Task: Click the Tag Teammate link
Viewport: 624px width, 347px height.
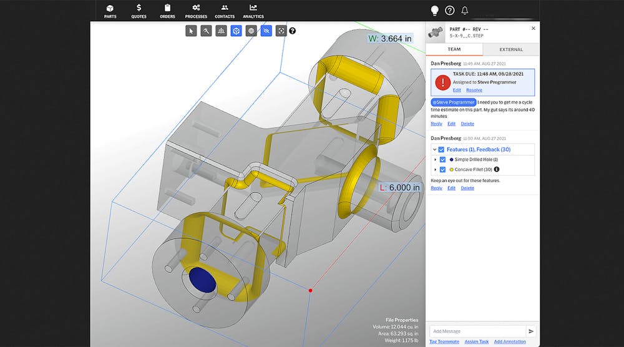Action: pyautogui.click(x=444, y=341)
